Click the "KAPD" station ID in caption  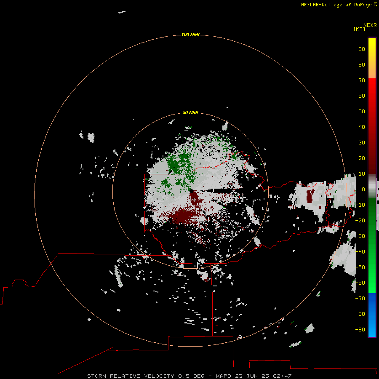coord(224,376)
